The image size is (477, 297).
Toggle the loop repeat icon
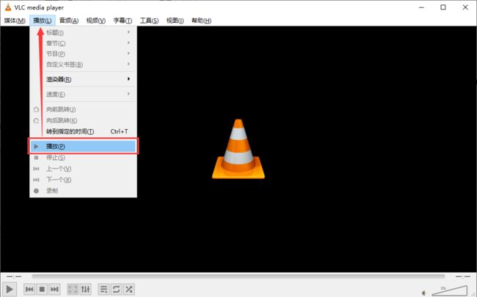[116, 289]
